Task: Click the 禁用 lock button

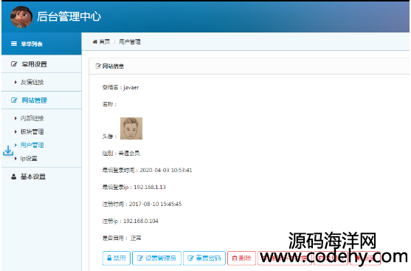Action: pyautogui.click(x=117, y=258)
